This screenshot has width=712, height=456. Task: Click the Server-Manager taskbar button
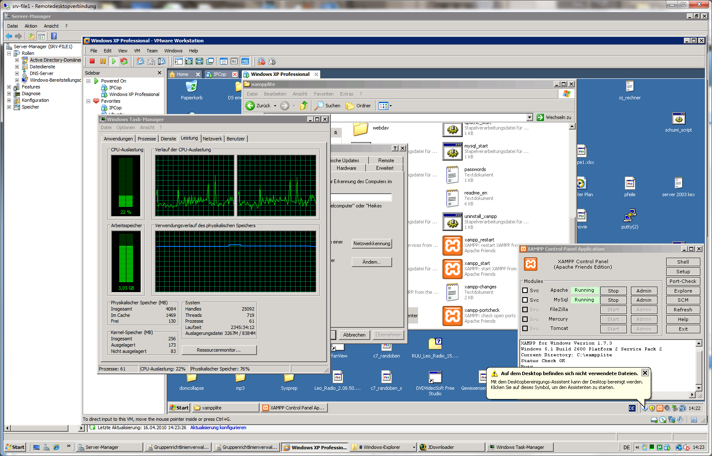click(109, 447)
